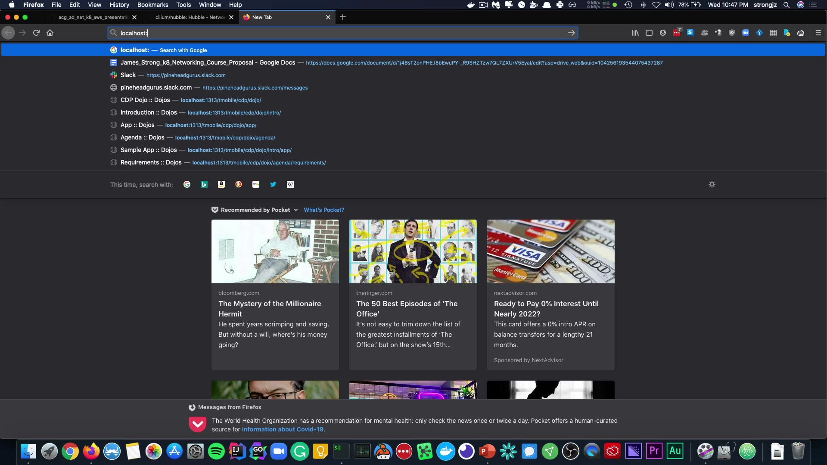This screenshot has height=465, width=827.
Task: Click the Zoom extension icon
Action: pyautogui.click(x=745, y=33)
